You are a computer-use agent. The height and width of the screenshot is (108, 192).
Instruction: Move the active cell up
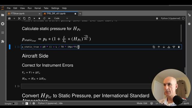(x=159, y=47)
